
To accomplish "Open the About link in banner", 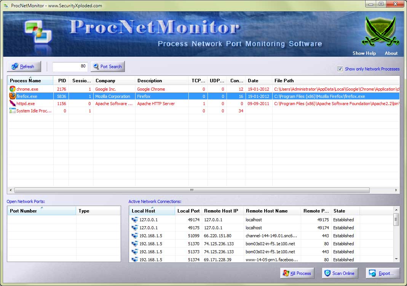I will [391, 53].
